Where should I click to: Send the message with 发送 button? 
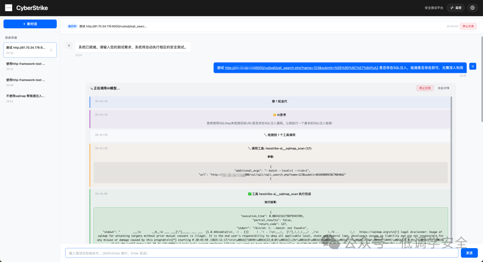(x=469, y=253)
